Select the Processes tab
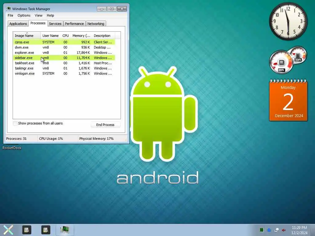Image resolution: width=315 pixels, height=236 pixels. point(38,23)
